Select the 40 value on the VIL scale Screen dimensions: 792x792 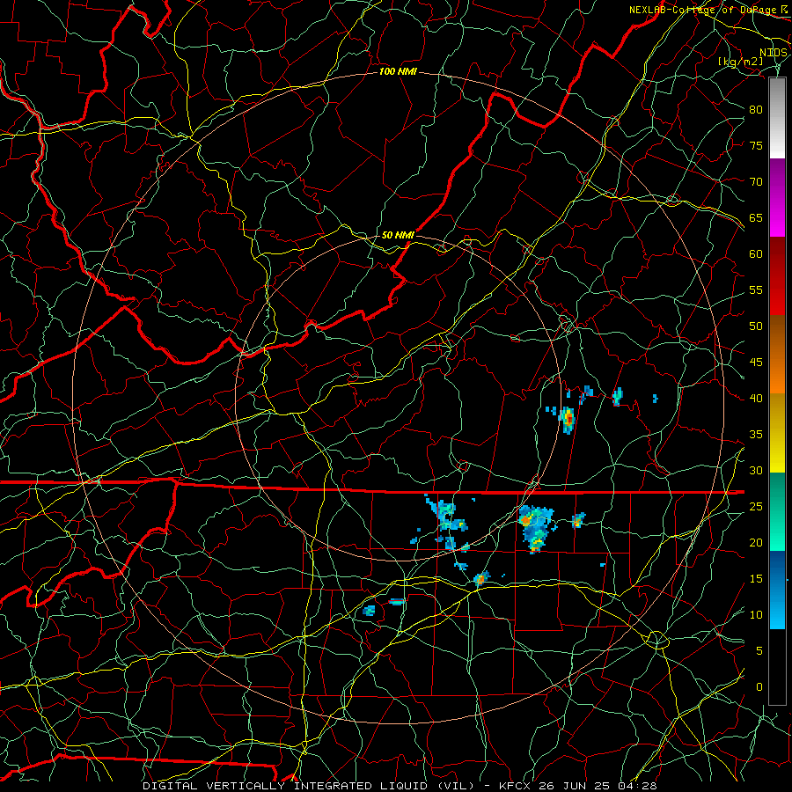coord(756,399)
